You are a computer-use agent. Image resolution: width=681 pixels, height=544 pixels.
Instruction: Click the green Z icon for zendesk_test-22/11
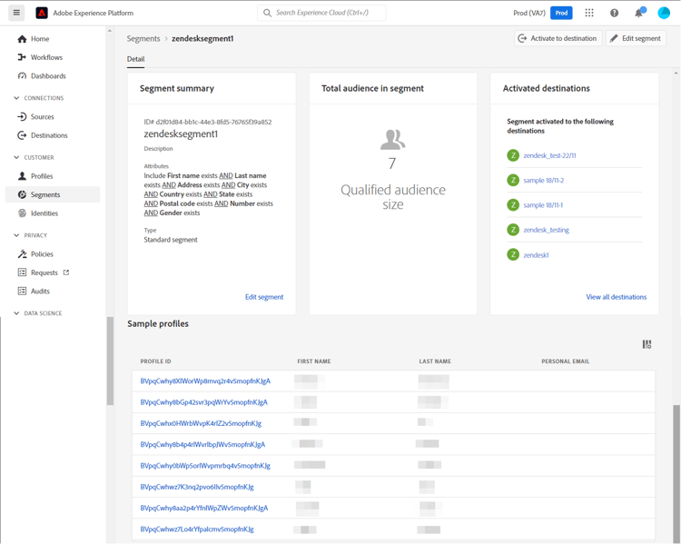(513, 155)
